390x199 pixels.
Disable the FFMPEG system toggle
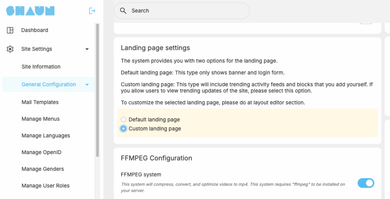tap(366, 183)
